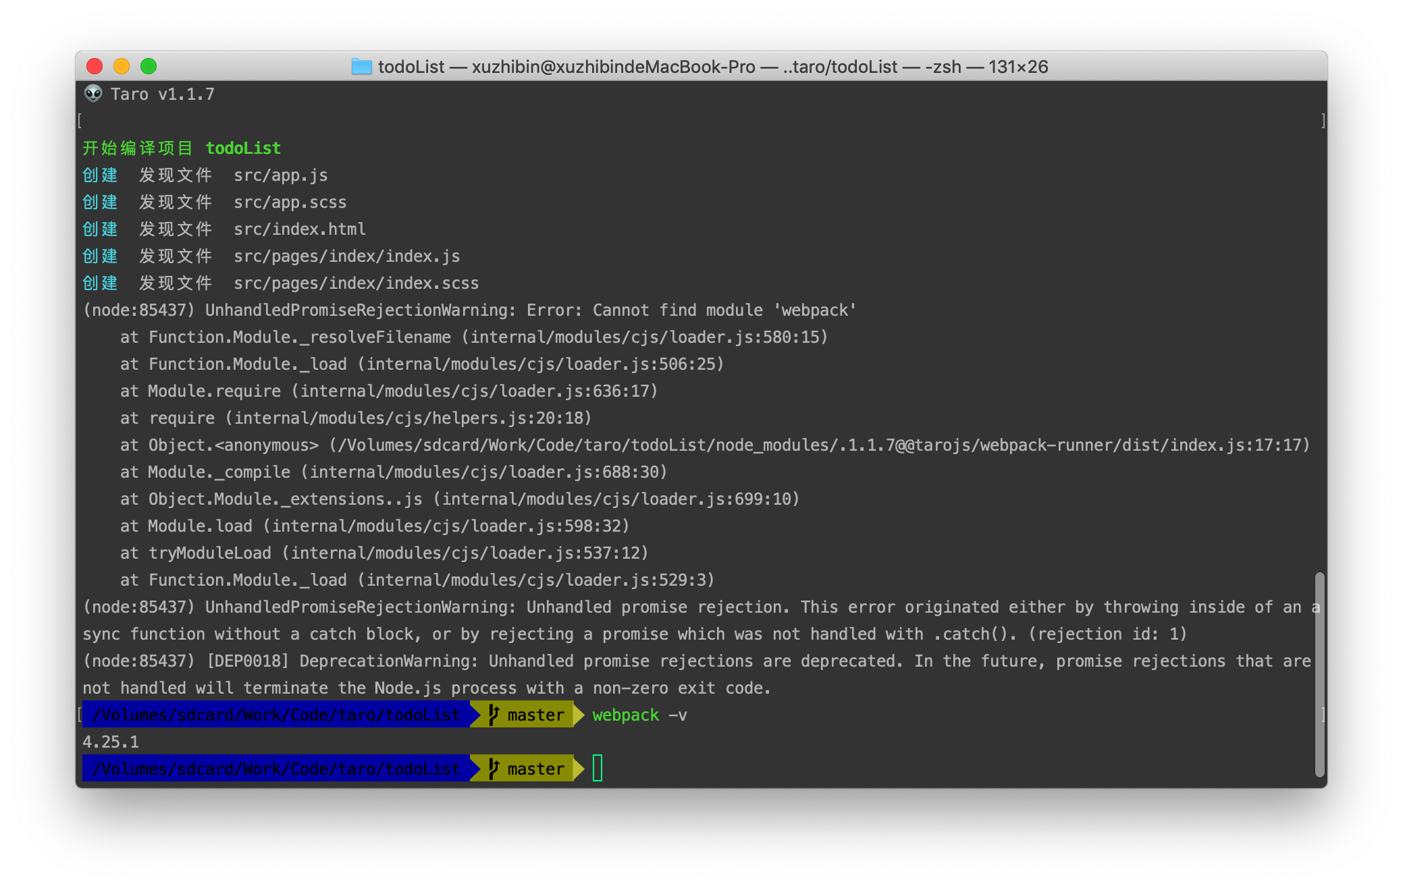
Task: Click the 'Function.Module._resolveFilename' stack trace line
Action: 474,337
